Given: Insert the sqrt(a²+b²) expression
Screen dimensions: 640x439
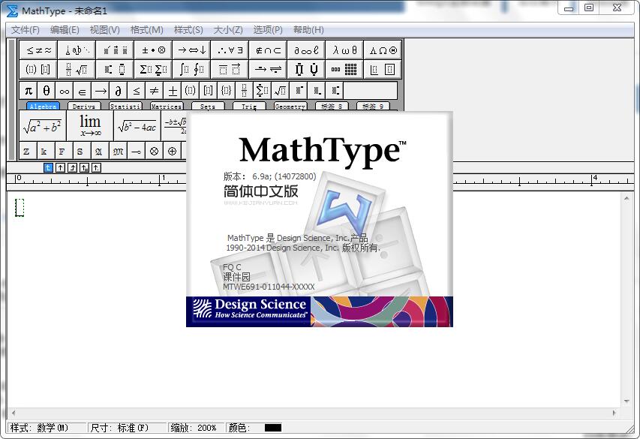Looking at the screenshot, I should click(x=43, y=126).
